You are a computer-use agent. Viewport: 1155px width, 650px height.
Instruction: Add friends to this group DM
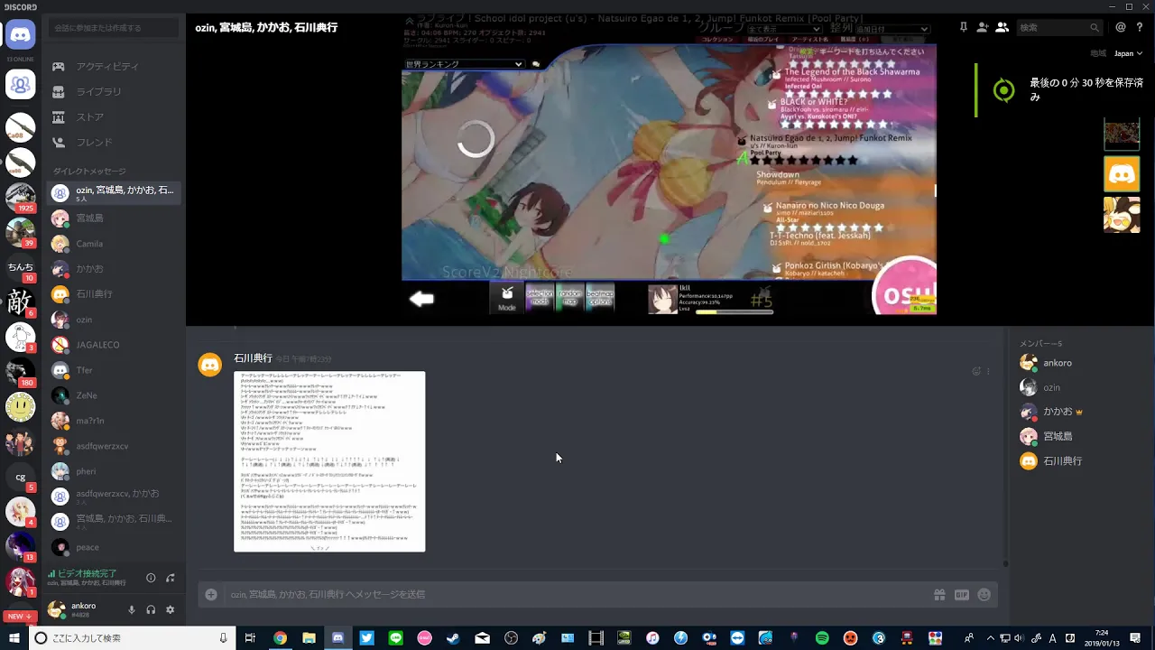[x=983, y=28]
